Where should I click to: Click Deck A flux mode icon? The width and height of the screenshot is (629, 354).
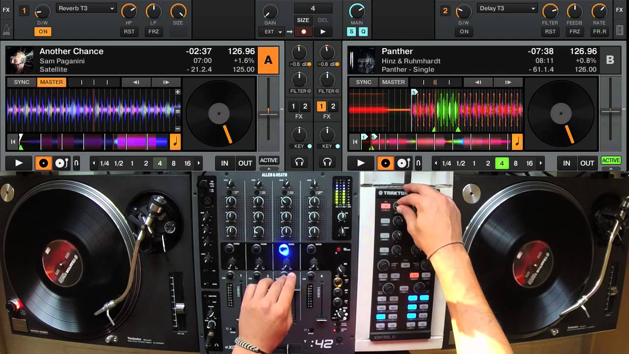pos(77,163)
